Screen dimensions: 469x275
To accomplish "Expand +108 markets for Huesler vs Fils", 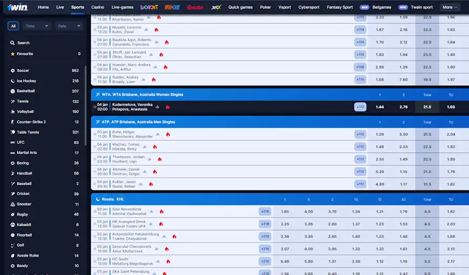I will coord(360,67).
